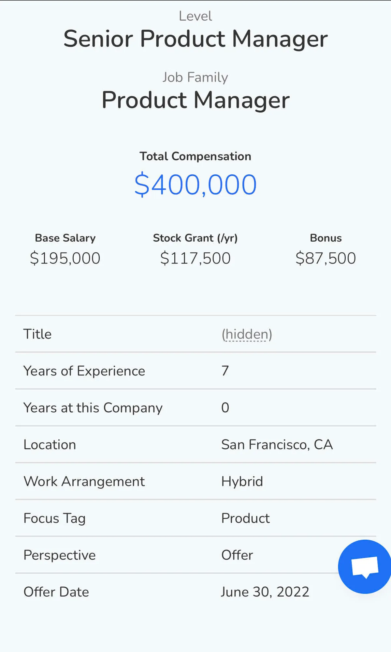Click the Base Salary label
Screen dimensions: 391x652
(65, 238)
